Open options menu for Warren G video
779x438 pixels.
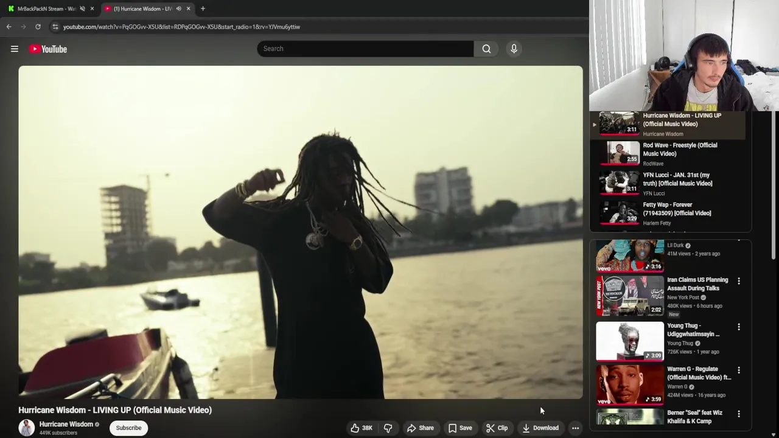click(739, 370)
